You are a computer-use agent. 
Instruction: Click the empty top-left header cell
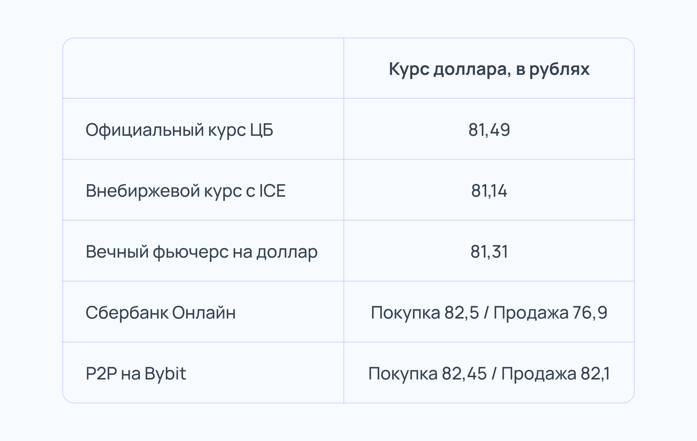click(x=203, y=68)
